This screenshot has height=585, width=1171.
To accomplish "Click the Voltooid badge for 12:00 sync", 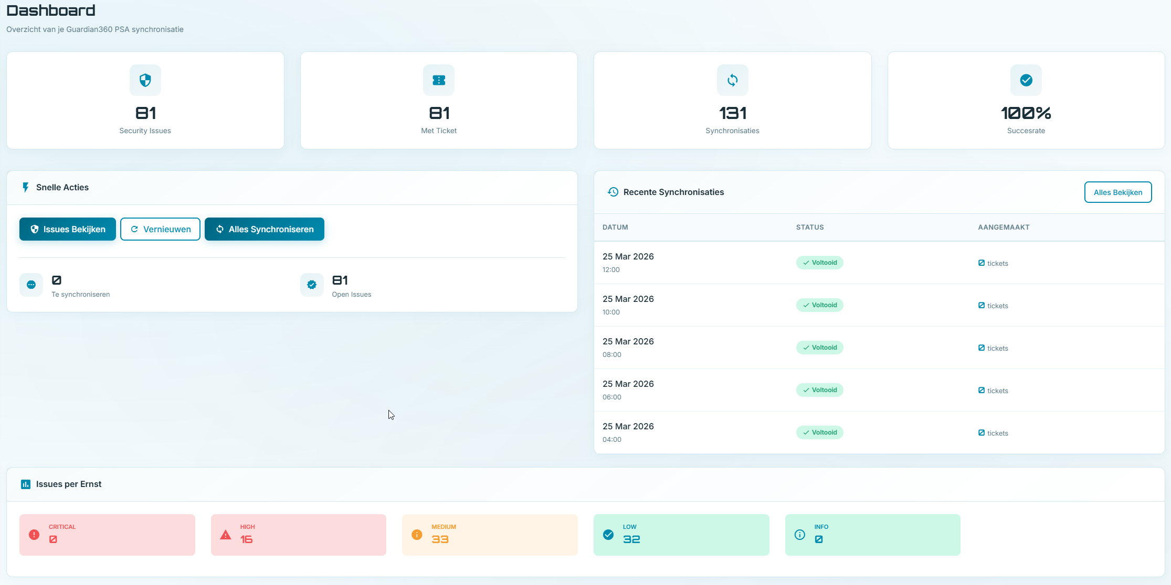I will [819, 263].
